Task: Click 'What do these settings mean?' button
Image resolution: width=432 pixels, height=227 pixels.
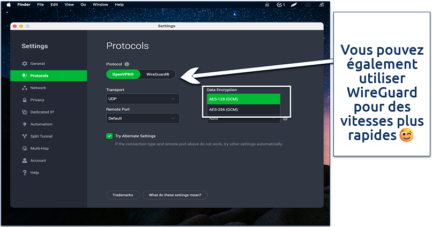Action: [175, 195]
